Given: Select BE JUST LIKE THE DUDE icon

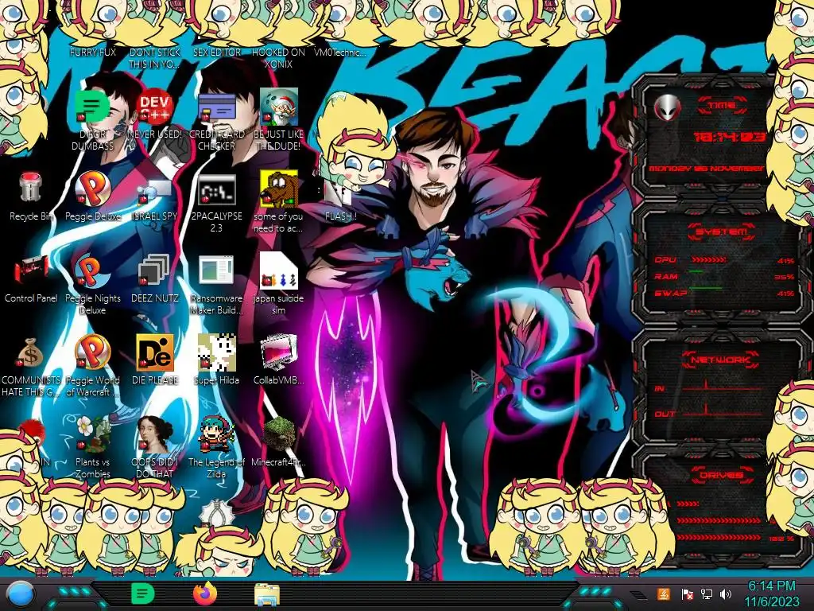Looking at the screenshot, I should click(279, 107).
